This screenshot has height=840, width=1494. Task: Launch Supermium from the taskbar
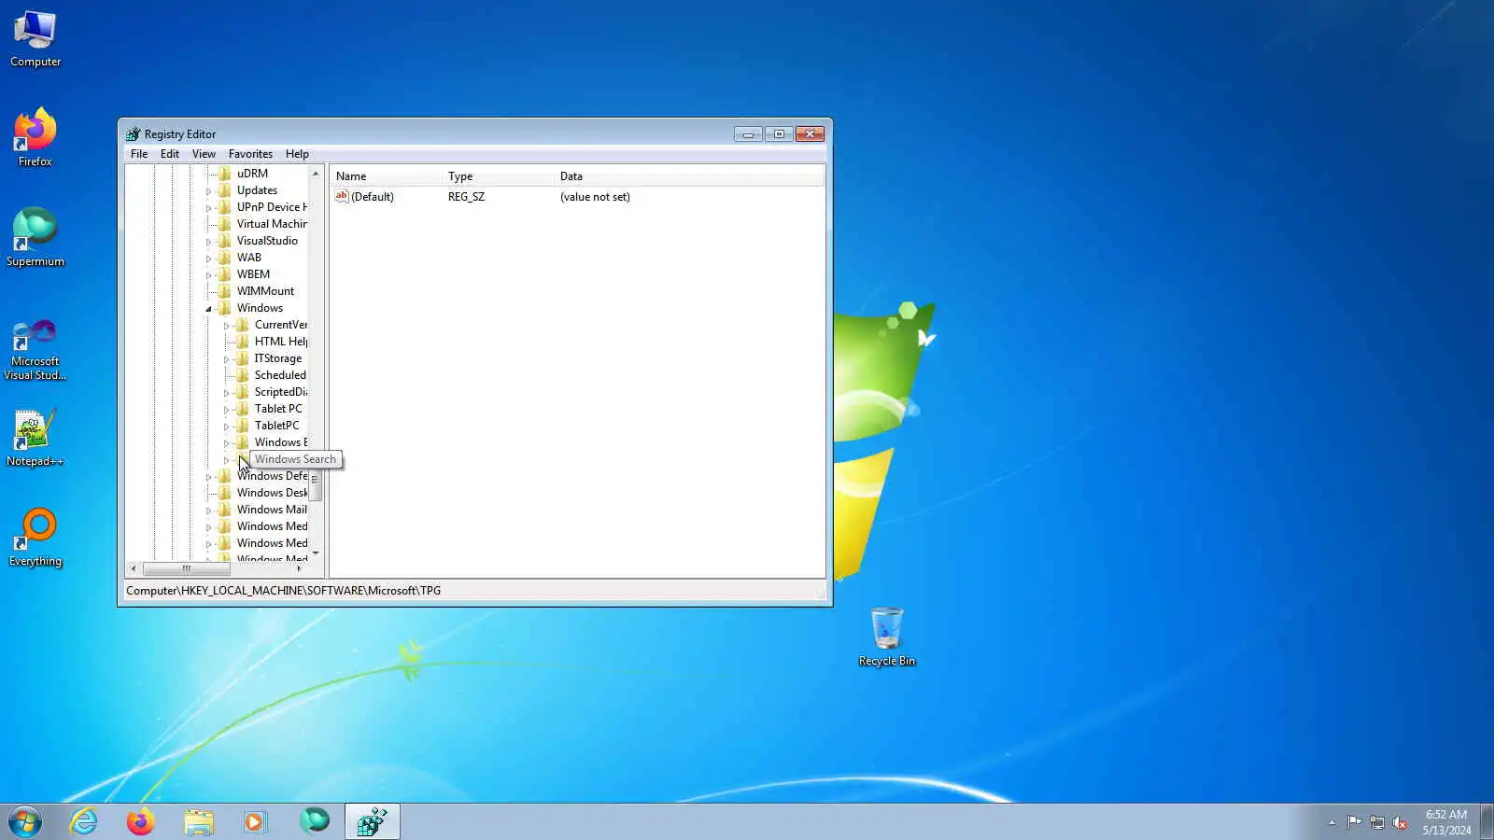pos(315,822)
